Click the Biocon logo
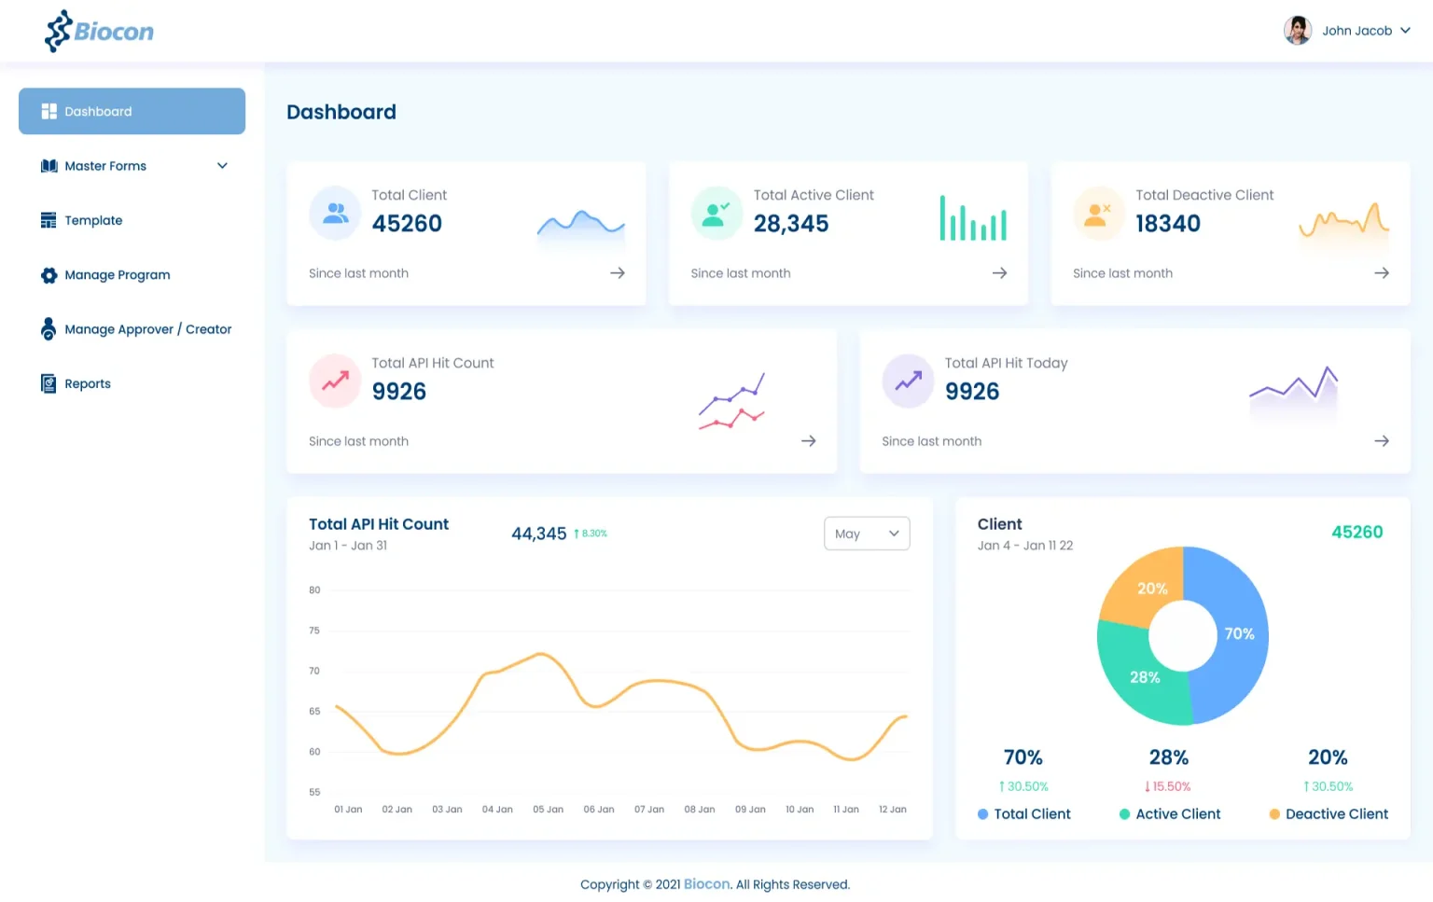Screen dimensions: 1433x902 click(x=99, y=31)
